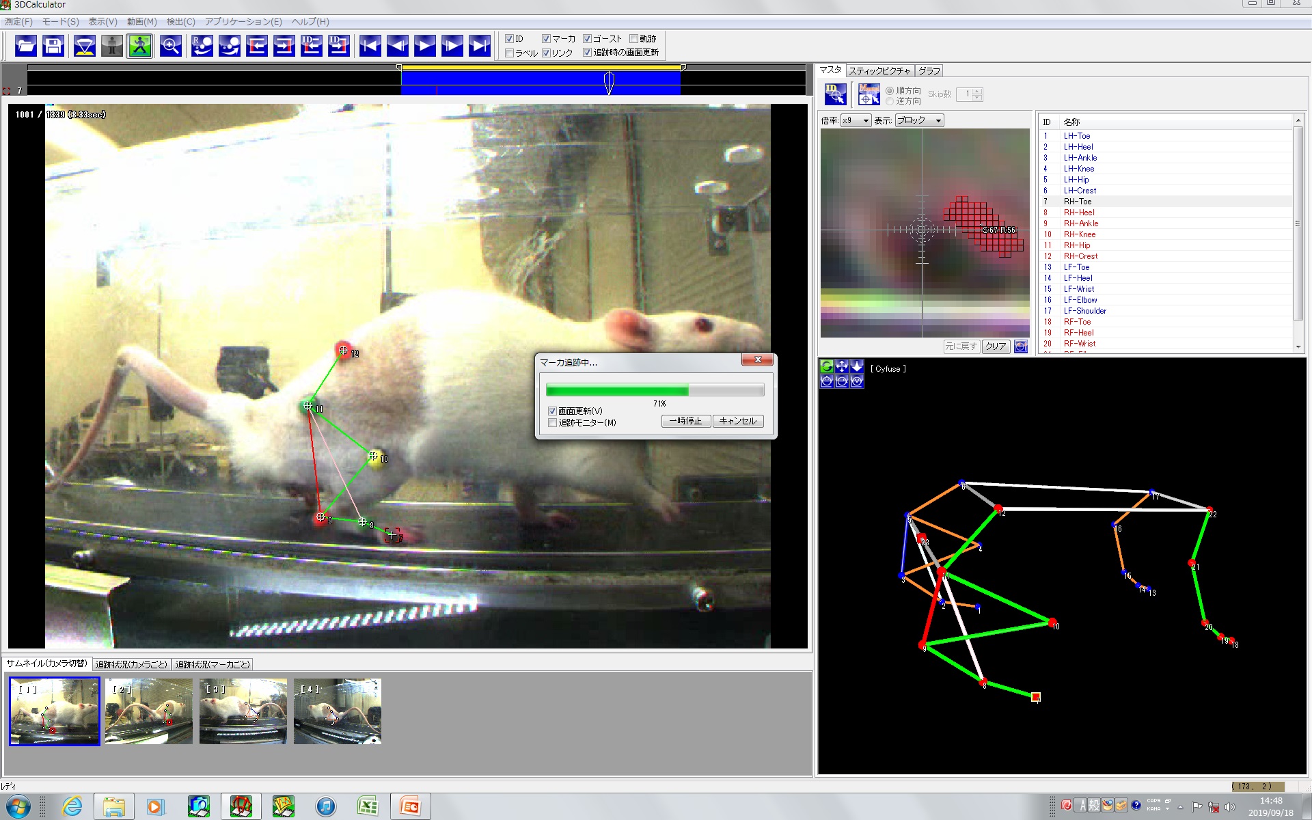The width and height of the screenshot is (1312, 820).
Task: Jump to last frame playback button
Action: (479, 46)
